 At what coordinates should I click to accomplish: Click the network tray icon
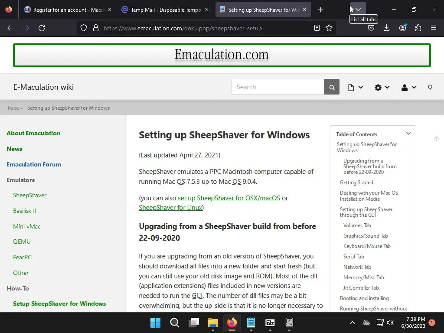pos(380,323)
